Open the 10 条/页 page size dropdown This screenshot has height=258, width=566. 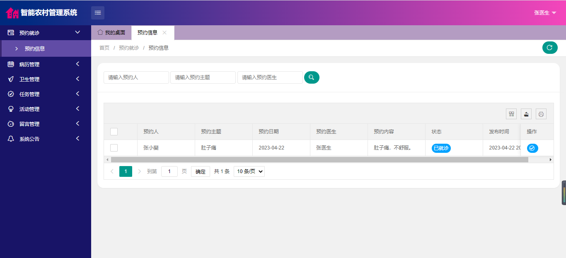point(249,171)
